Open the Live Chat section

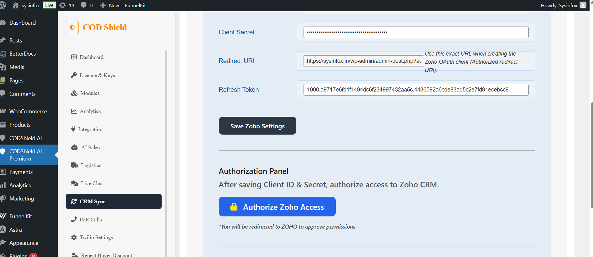[92, 183]
